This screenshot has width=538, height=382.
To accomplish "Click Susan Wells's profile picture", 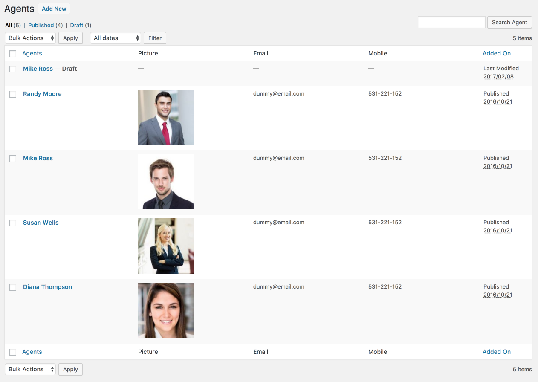I will [166, 246].
